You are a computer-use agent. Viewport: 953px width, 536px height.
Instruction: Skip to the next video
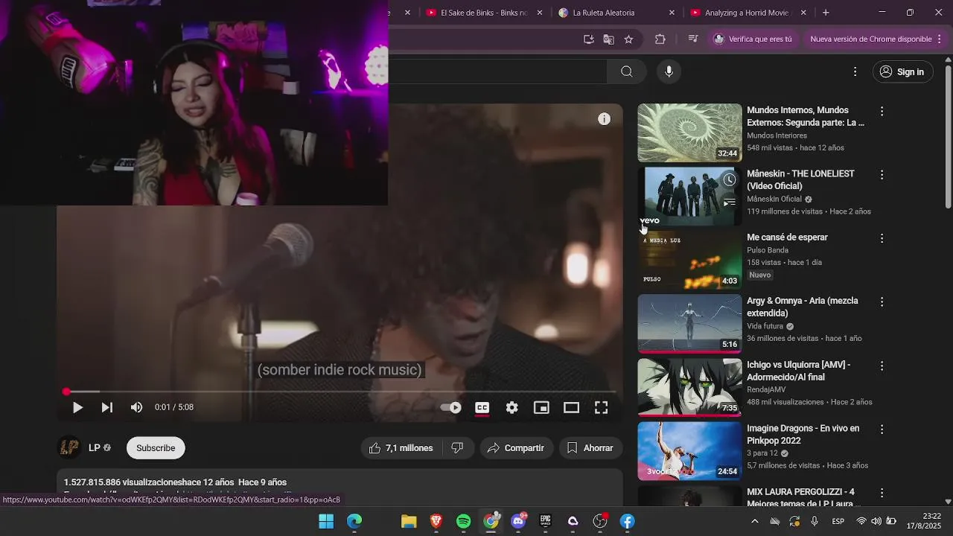pyautogui.click(x=107, y=407)
